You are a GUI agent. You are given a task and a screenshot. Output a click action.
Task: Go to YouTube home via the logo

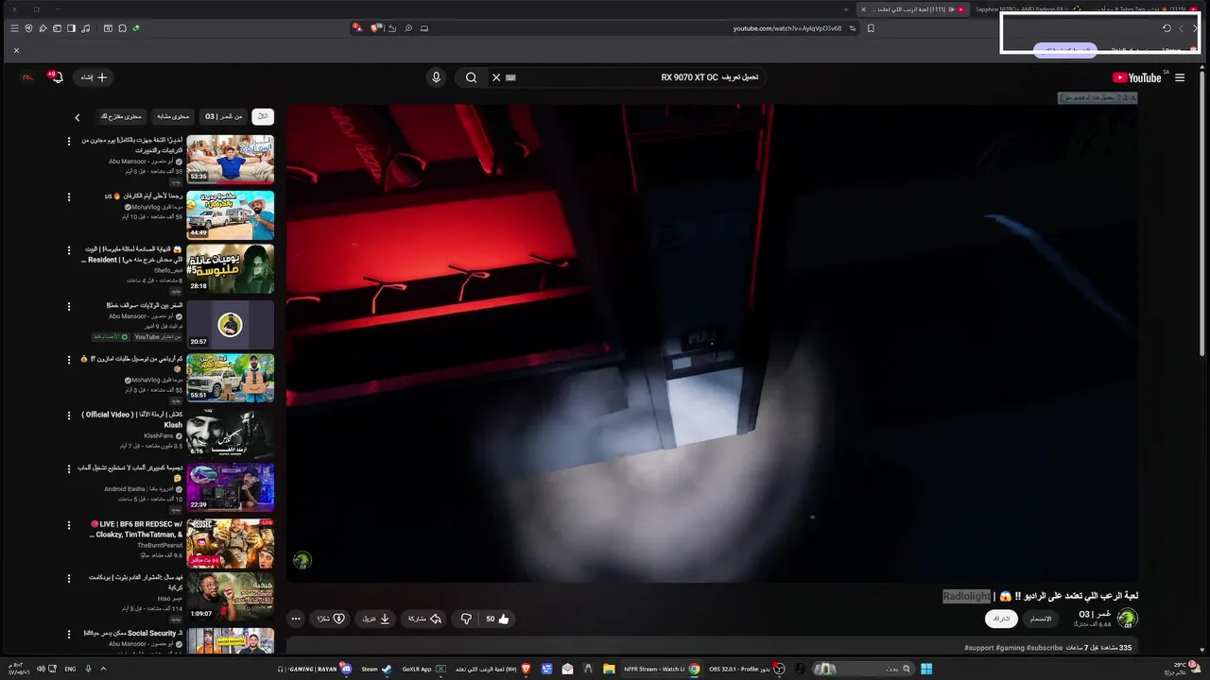point(1137,77)
